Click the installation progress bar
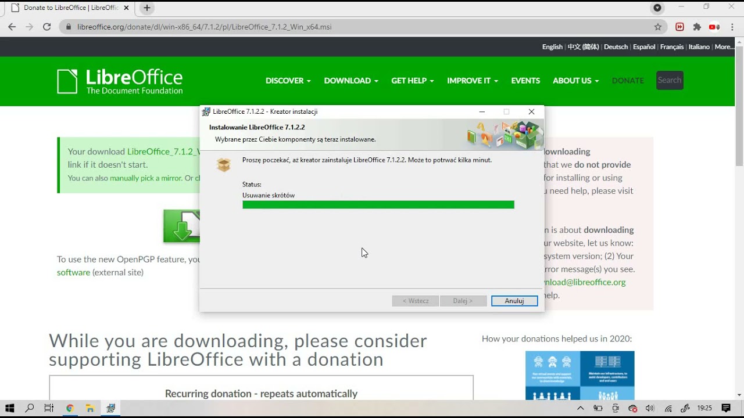This screenshot has width=744, height=418. (378, 205)
